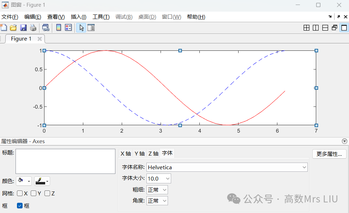Collapse the property editor panel arrow
The image size is (349, 213).
[x=344, y=141]
